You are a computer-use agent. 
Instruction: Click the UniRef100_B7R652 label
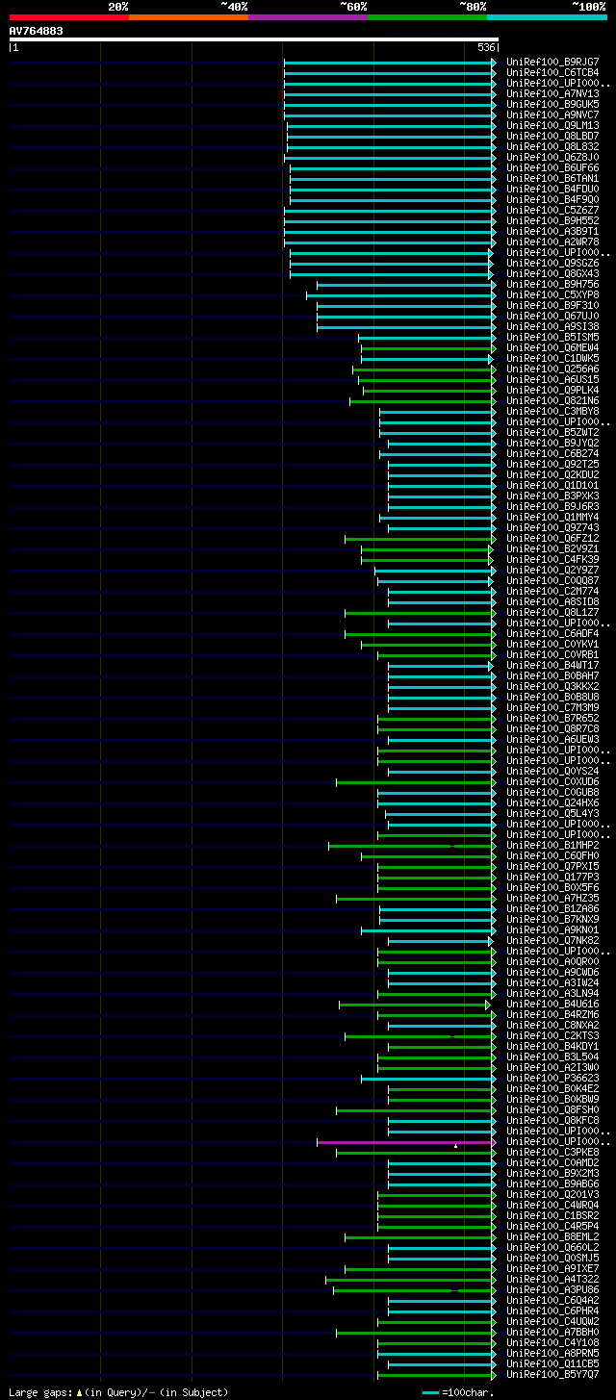tap(552, 718)
